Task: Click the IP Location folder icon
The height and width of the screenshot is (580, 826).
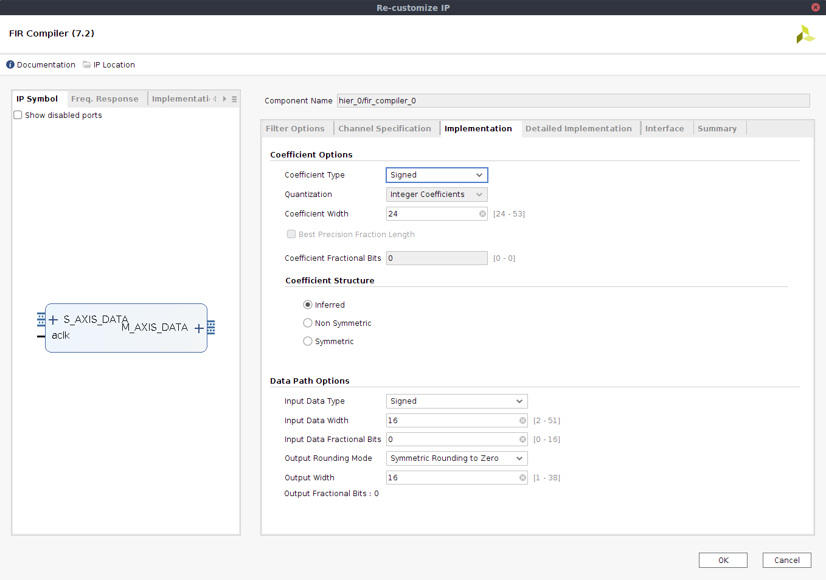Action: click(x=87, y=64)
